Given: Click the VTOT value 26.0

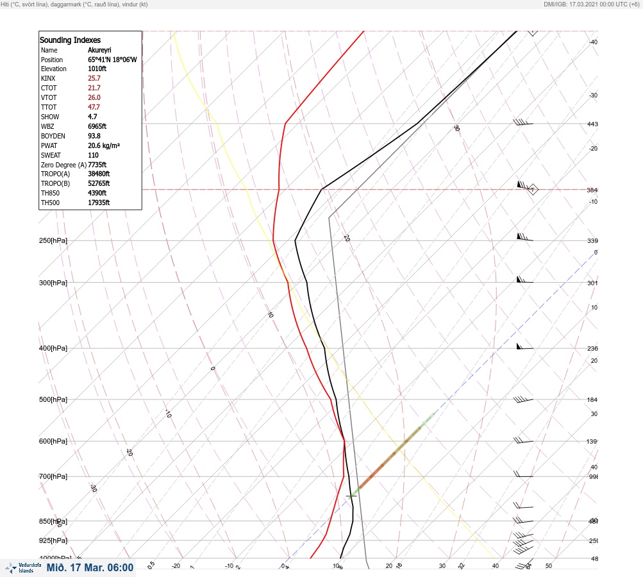Looking at the screenshot, I should 94,97.
